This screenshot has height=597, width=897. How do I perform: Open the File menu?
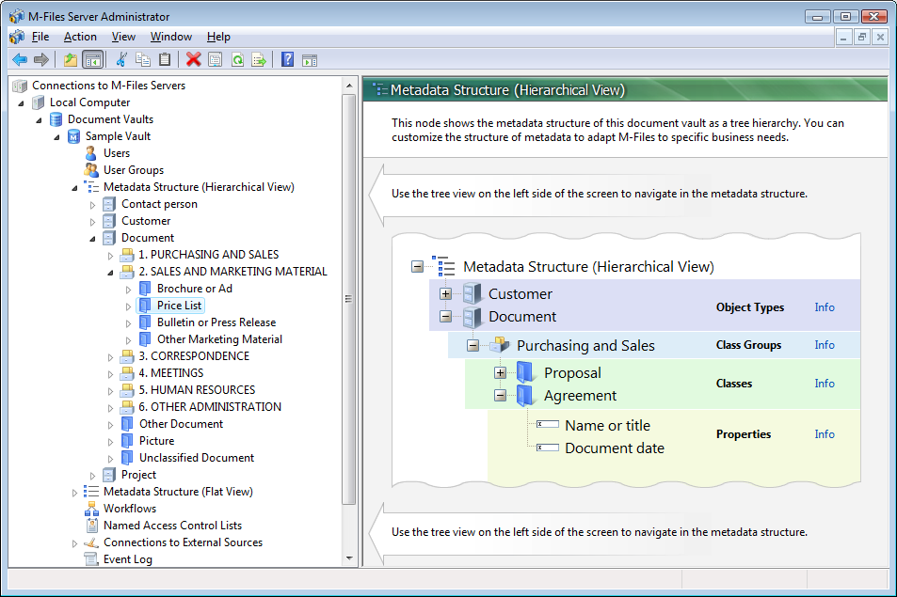pyautogui.click(x=40, y=37)
